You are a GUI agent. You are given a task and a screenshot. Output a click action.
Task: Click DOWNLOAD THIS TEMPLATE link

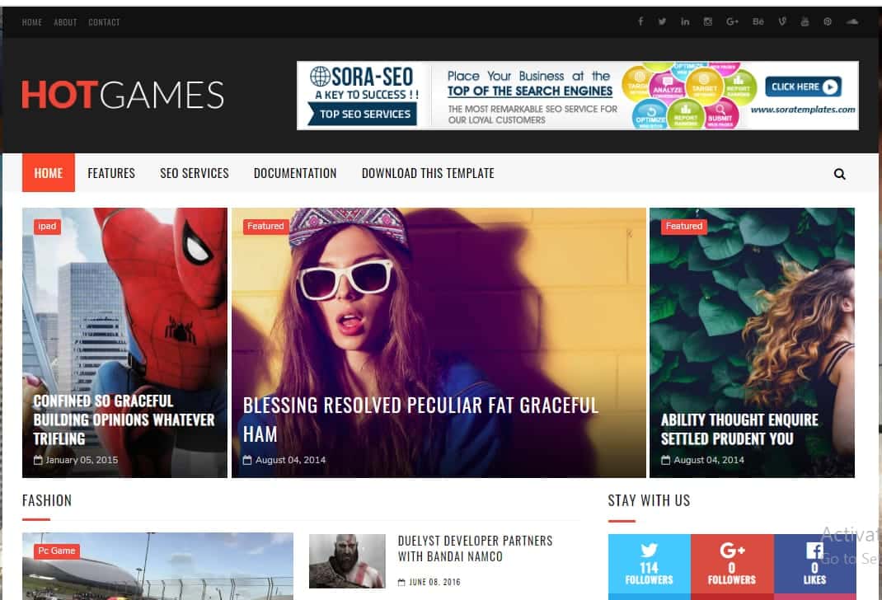tap(428, 173)
